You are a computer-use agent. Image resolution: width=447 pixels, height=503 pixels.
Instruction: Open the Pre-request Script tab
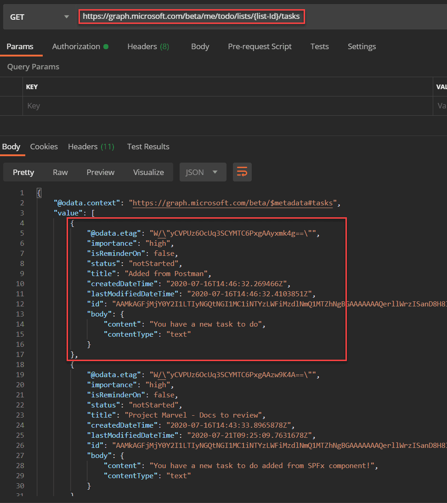pos(260,46)
